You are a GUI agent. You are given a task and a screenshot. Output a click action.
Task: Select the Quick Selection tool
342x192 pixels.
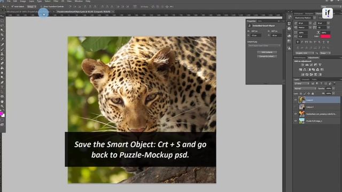click(2, 30)
